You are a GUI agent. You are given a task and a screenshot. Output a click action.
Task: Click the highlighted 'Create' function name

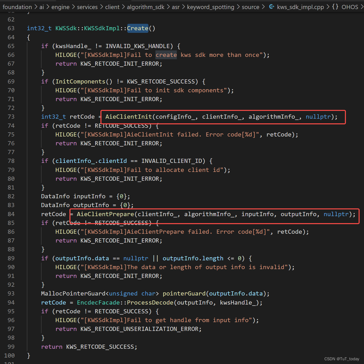point(138,28)
